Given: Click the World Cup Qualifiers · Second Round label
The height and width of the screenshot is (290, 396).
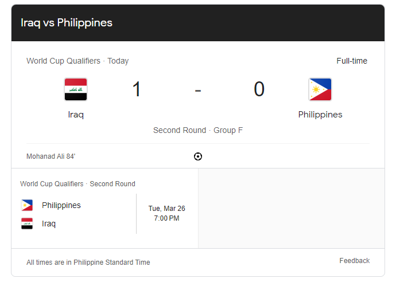Looking at the screenshot, I should point(77,184).
